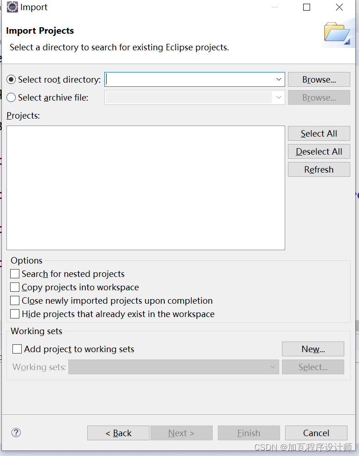Click the New... working set button
This screenshot has width=359, height=456.
coord(313,349)
